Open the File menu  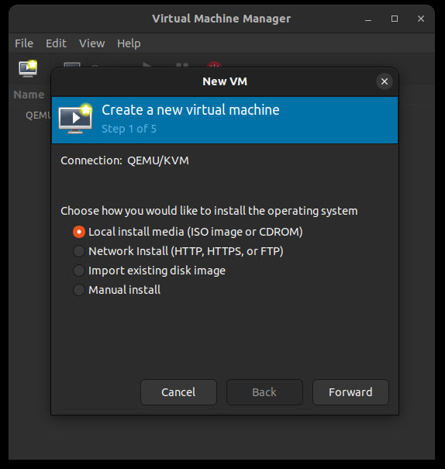coord(24,43)
